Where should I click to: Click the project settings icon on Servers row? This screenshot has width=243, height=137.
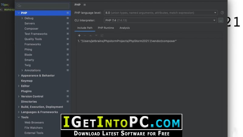pyautogui.click(x=68, y=23)
